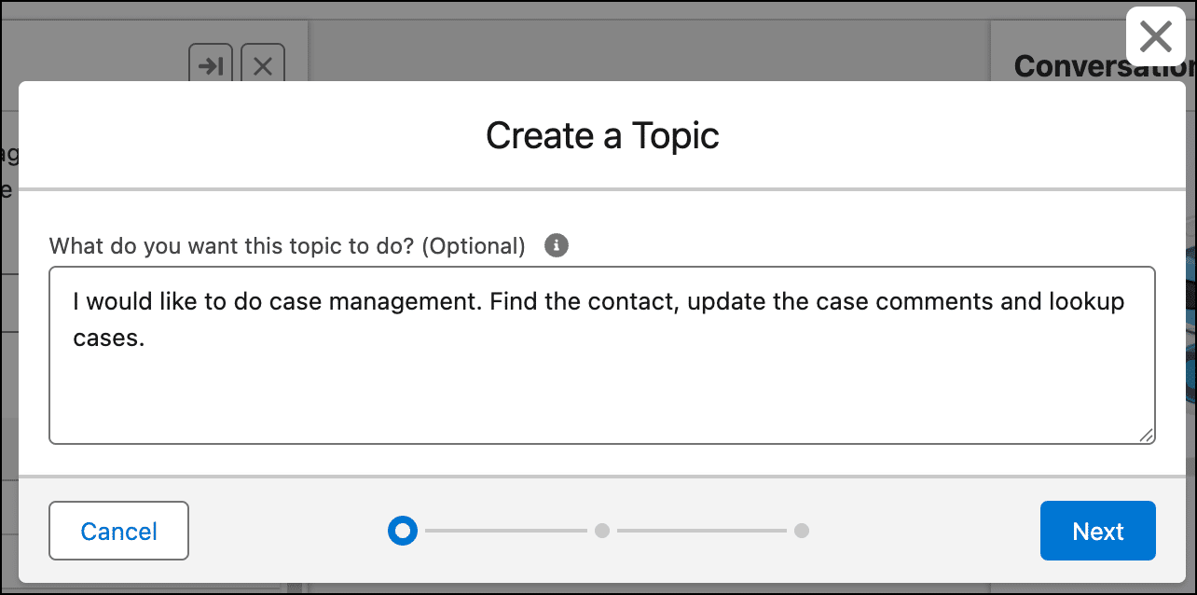
Task: Click the X icon in background panel
Action: coord(263,66)
